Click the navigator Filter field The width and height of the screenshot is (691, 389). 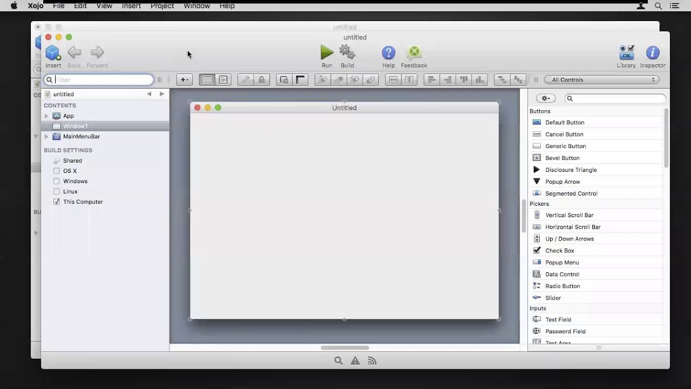[99, 79]
